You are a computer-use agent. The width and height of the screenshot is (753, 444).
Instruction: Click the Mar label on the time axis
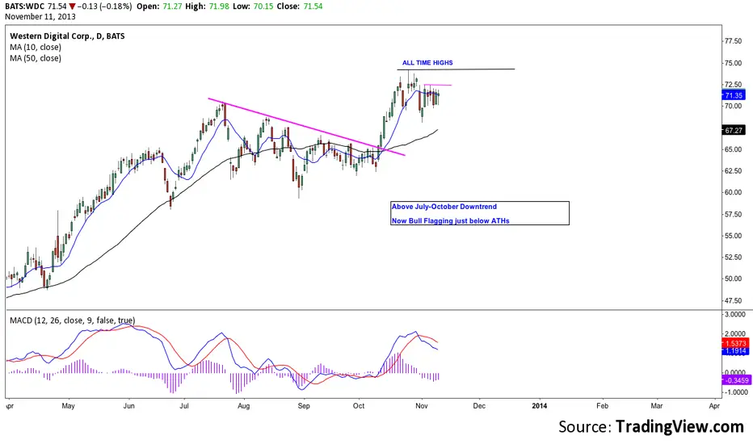657,405
